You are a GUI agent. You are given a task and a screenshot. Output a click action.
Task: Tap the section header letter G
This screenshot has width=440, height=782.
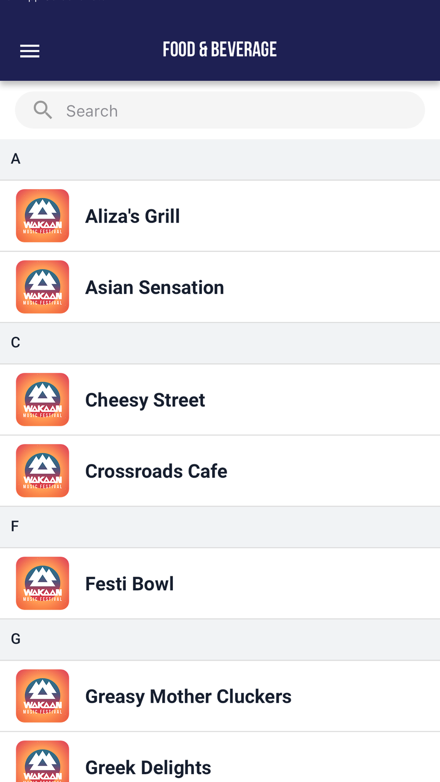(x=16, y=639)
